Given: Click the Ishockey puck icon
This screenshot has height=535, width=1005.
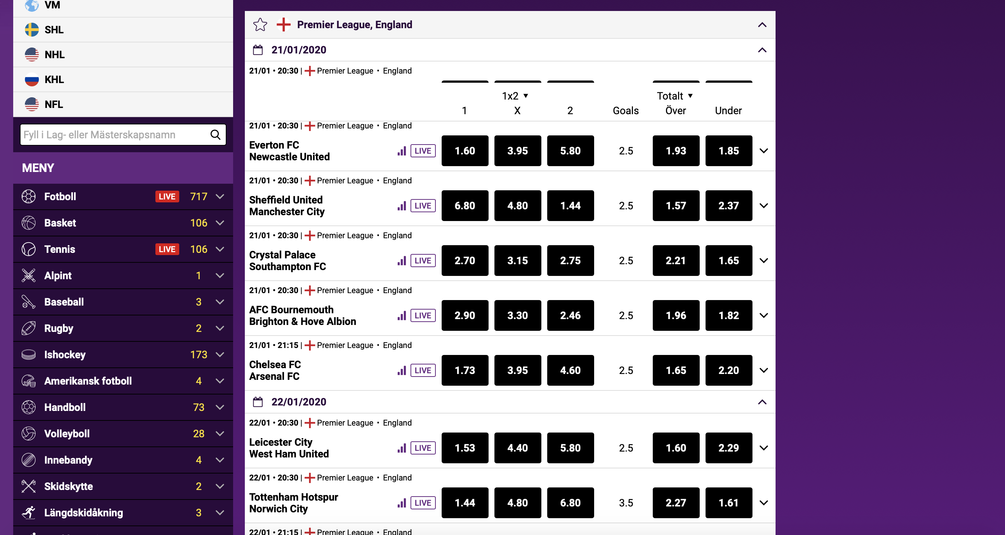Looking at the screenshot, I should point(29,355).
